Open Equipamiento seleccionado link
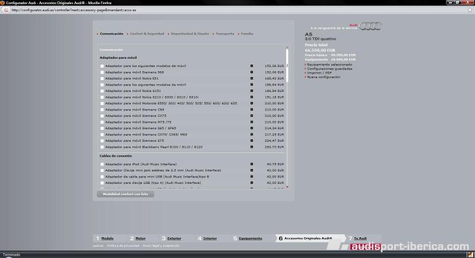The image size is (475, 258). [x=330, y=65]
